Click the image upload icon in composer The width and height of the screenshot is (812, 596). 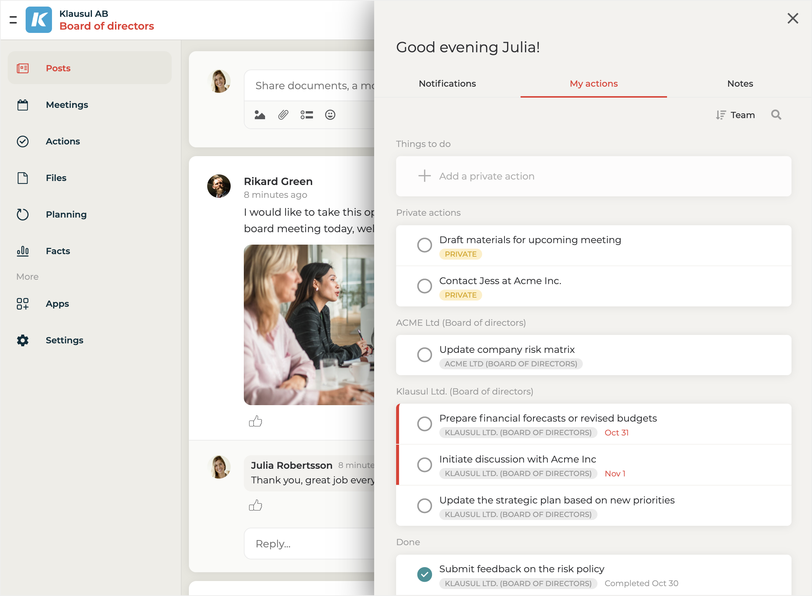[x=260, y=115]
